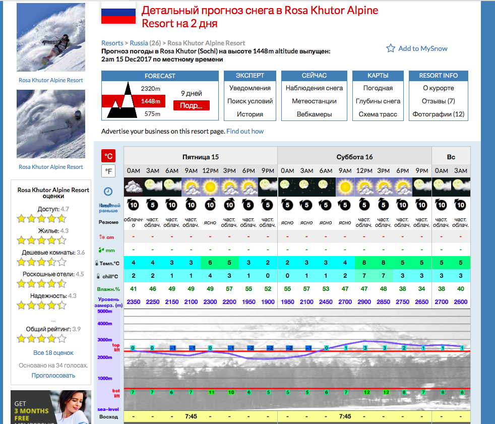Open the RESORT INFO tab
This screenshot has height=424, width=495.
tap(439, 76)
